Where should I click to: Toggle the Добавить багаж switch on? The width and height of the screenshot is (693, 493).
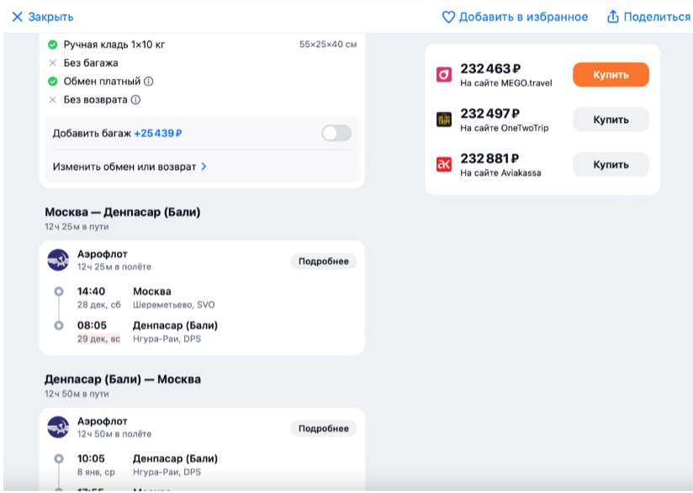(x=336, y=133)
